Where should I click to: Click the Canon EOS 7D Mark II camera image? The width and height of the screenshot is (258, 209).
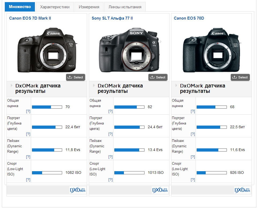pos(47,50)
